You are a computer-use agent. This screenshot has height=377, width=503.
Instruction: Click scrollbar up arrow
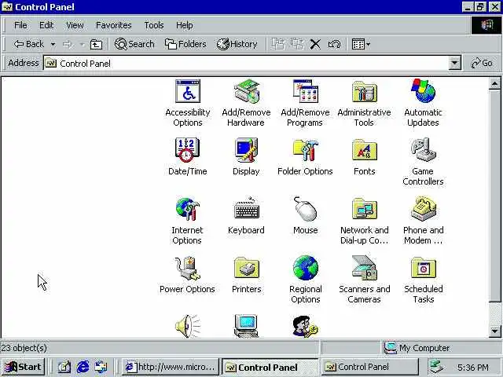pyautogui.click(x=494, y=84)
